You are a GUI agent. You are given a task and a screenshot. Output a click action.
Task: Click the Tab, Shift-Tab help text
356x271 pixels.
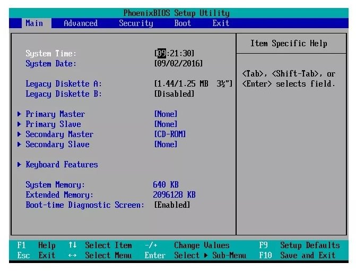[289, 79]
